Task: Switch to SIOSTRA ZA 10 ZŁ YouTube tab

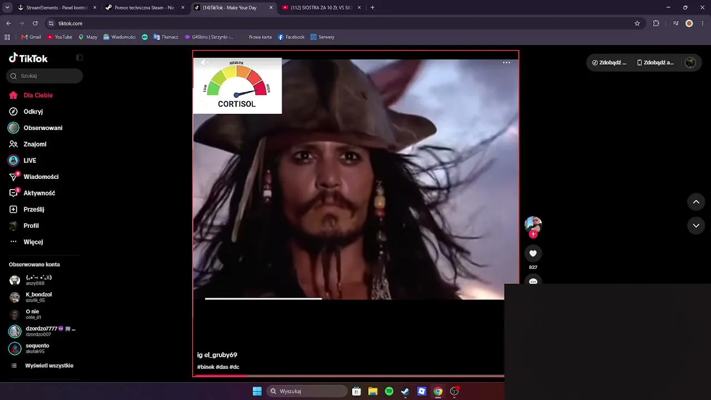Action: pos(322,8)
